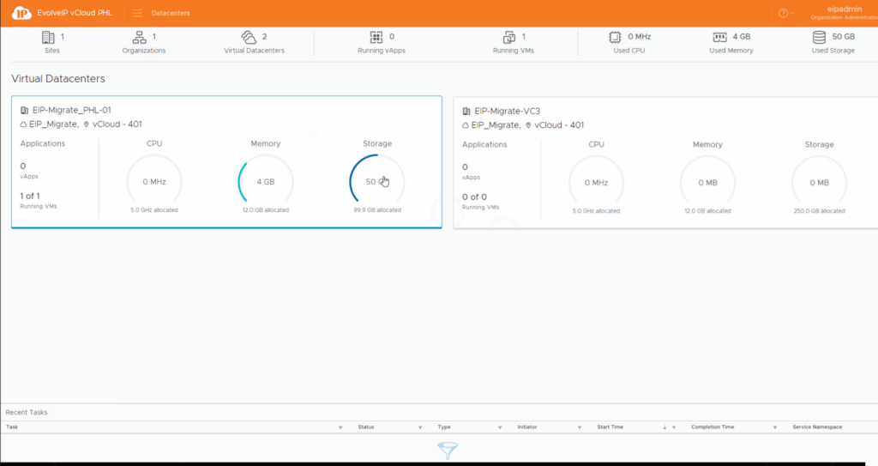Click the EIP_Migrate organization name in PHL-01 card
Screen dimensions: 878x466
[53, 124]
